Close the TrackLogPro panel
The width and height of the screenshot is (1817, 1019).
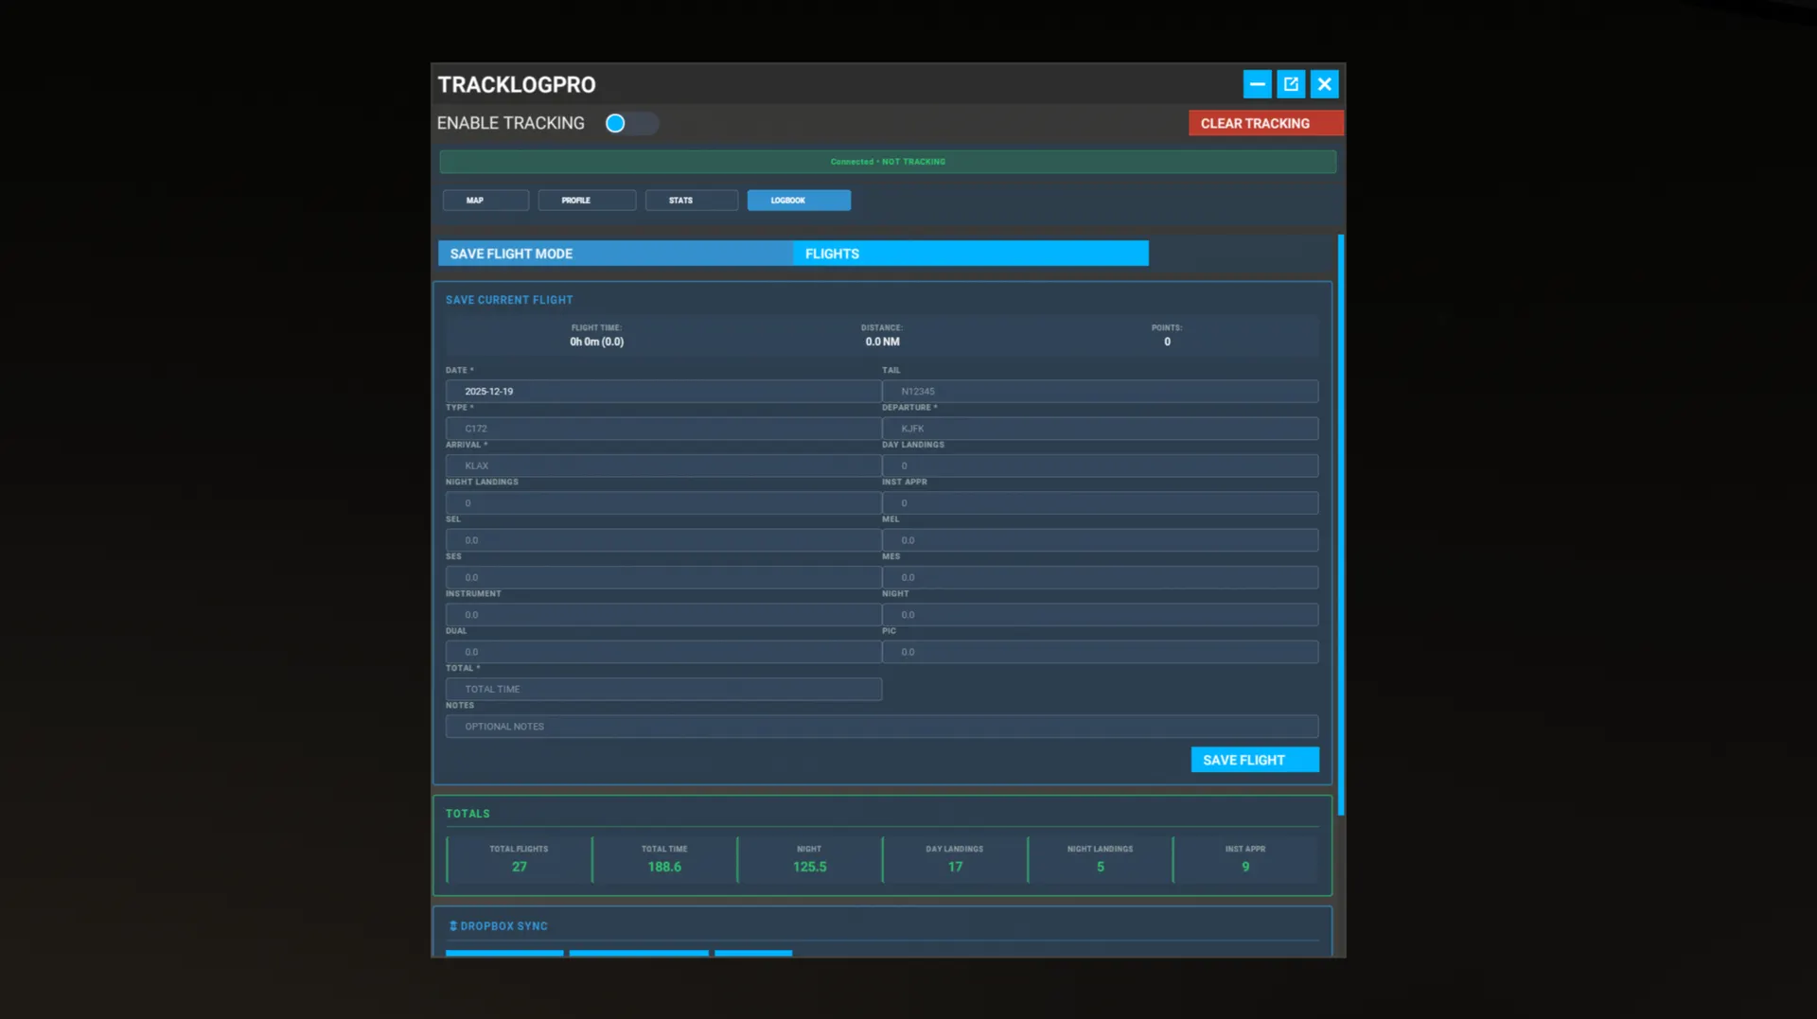point(1324,84)
